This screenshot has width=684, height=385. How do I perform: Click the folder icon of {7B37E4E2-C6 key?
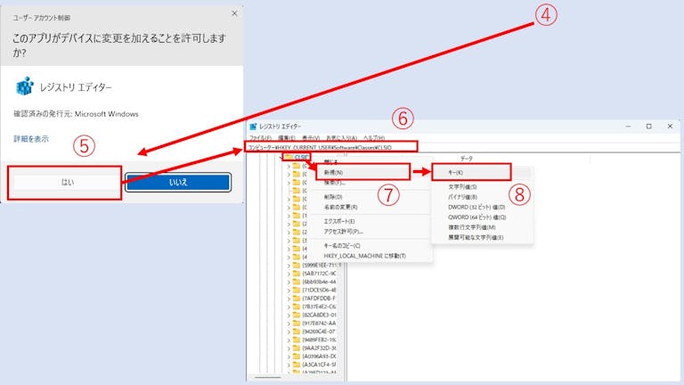point(297,307)
